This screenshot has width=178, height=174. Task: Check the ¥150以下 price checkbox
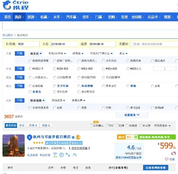click(30, 69)
